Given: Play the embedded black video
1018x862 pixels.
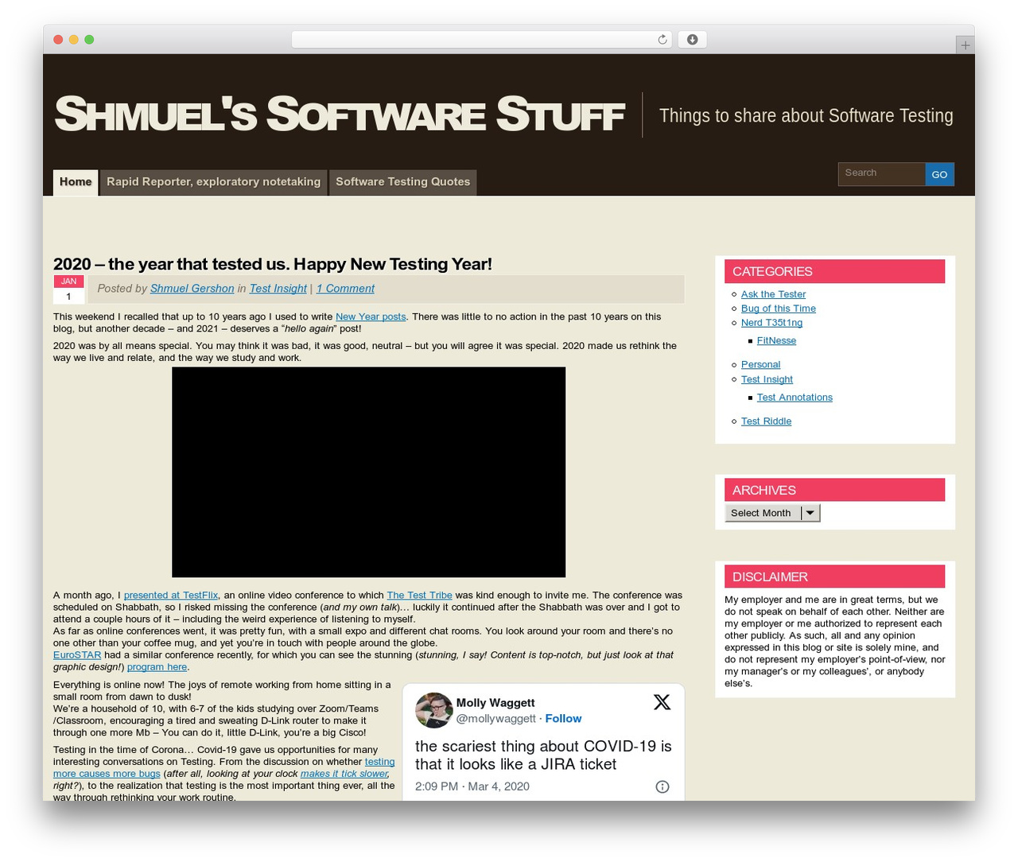Looking at the screenshot, I should pyautogui.click(x=368, y=472).
